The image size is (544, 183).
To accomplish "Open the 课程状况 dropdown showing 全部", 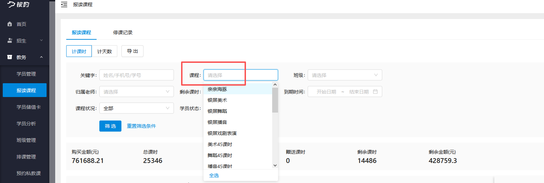I will pos(137,108).
